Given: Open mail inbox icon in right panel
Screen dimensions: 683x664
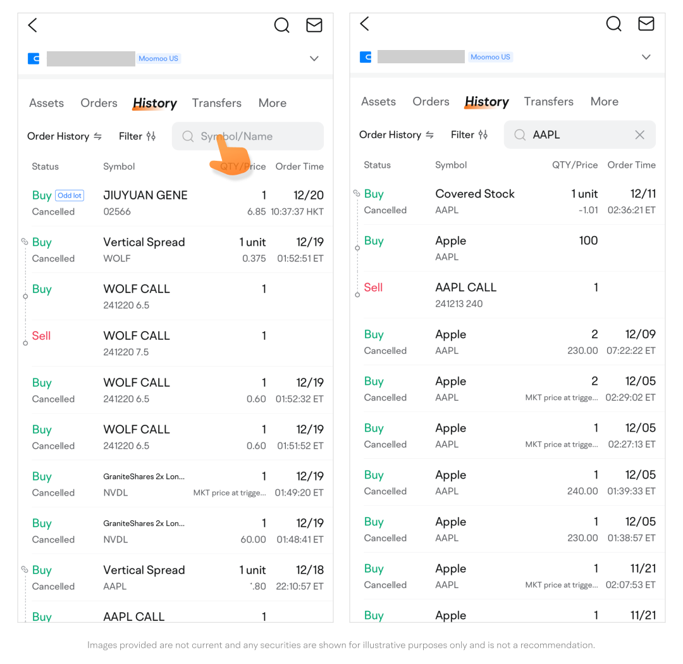Looking at the screenshot, I should (x=646, y=24).
